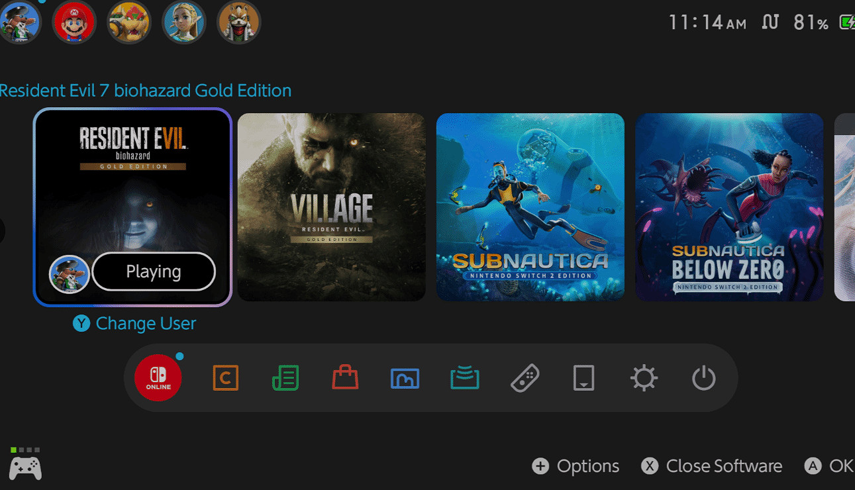Open System Settings gear icon
Screen dimensions: 855x490
tap(644, 378)
